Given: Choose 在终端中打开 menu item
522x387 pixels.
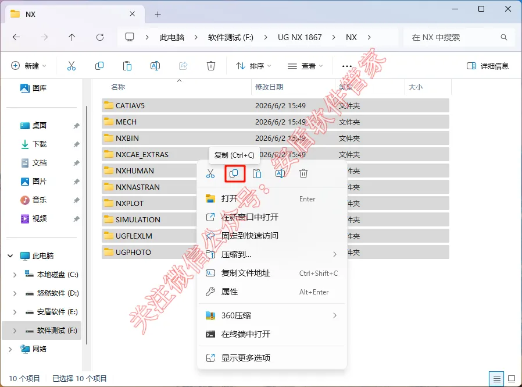Looking at the screenshot, I should pos(271,334).
